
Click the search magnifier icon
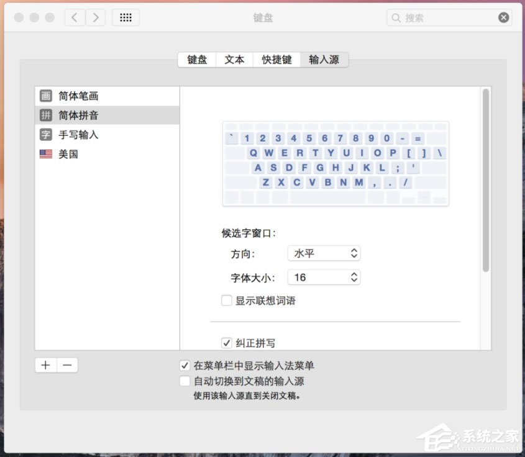[x=396, y=17]
